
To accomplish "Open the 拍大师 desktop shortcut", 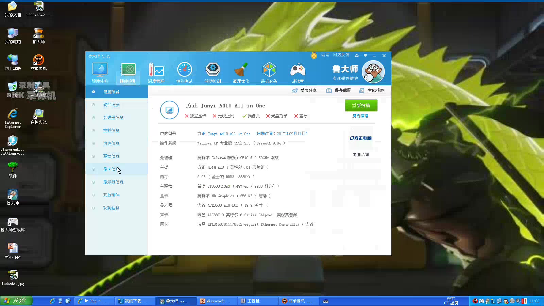I will [x=38, y=36].
